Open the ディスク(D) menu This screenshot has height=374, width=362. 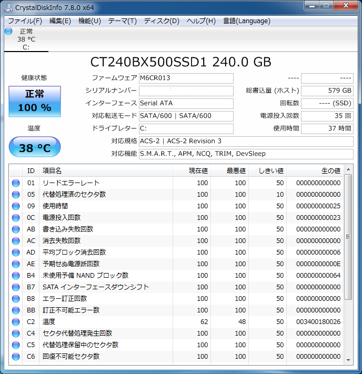(162, 21)
